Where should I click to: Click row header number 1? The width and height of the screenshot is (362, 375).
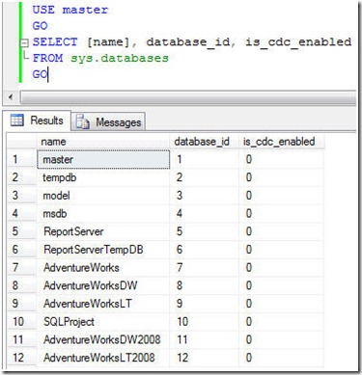click(x=22, y=159)
